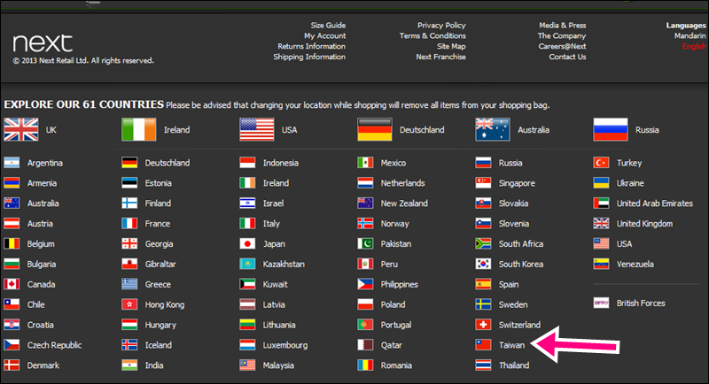Select the United Arab Emirates link
Image resolution: width=709 pixels, height=384 pixels.
pyautogui.click(x=655, y=203)
